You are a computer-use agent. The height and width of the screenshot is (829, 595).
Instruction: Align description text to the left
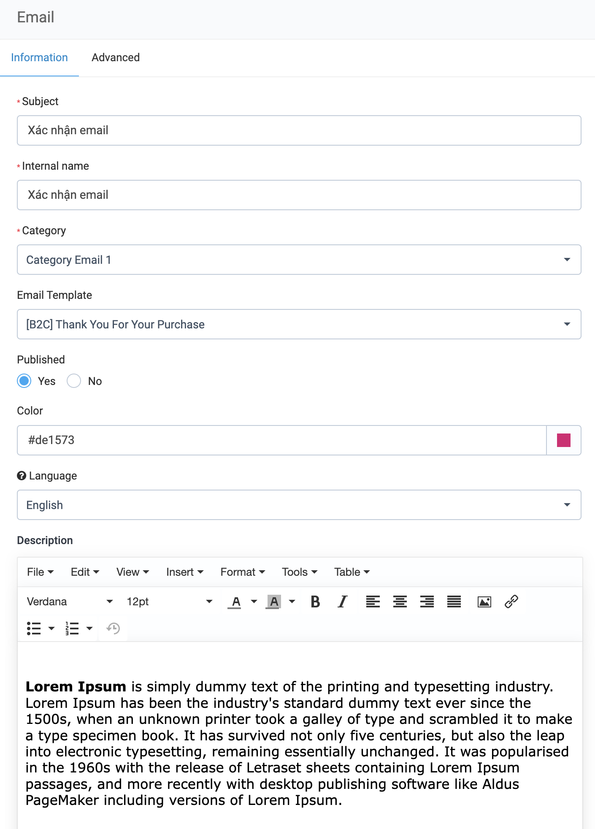(373, 601)
